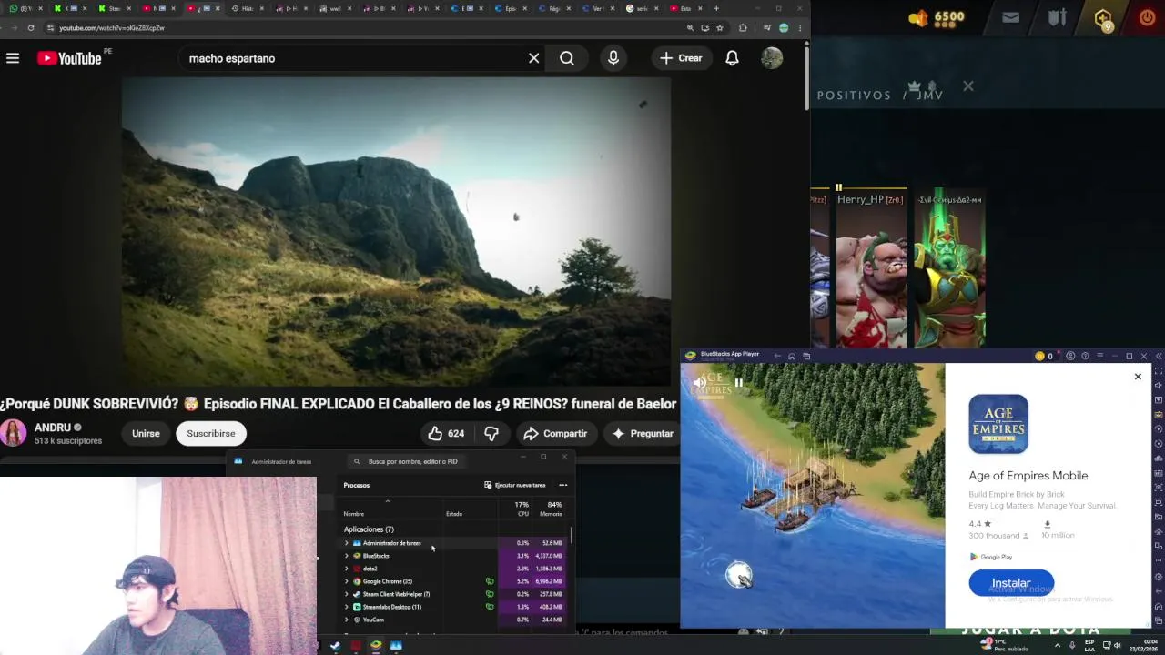Expand the dota2 process row
The width and height of the screenshot is (1165, 655).
pos(346,569)
